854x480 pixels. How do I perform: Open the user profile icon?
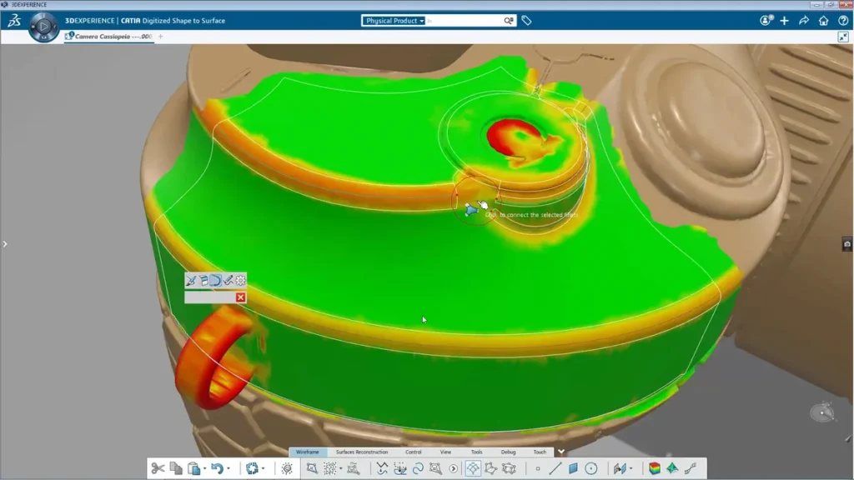pyautogui.click(x=766, y=21)
